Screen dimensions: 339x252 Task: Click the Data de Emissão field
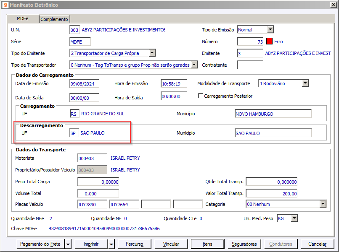point(84,83)
